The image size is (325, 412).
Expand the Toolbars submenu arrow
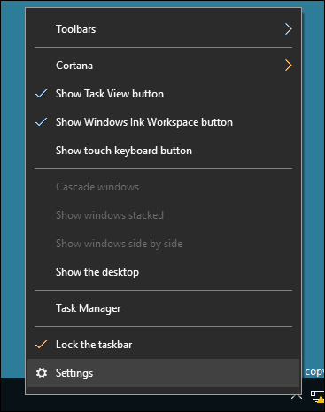pyautogui.click(x=289, y=29)
